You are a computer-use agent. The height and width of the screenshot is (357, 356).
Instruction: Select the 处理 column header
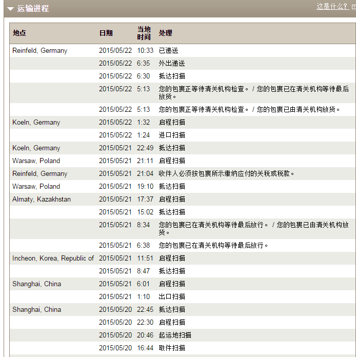click(165, 33)
